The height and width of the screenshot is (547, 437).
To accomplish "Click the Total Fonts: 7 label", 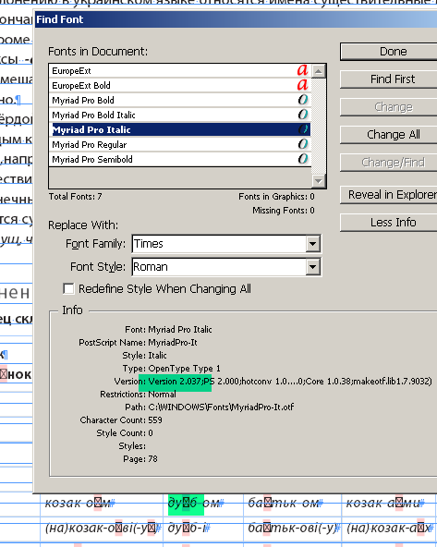I will [76, 197].
